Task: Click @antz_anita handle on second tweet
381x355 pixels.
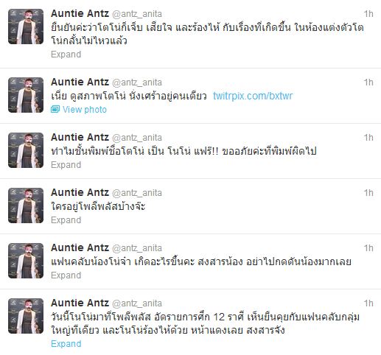Action: point(137,82)
